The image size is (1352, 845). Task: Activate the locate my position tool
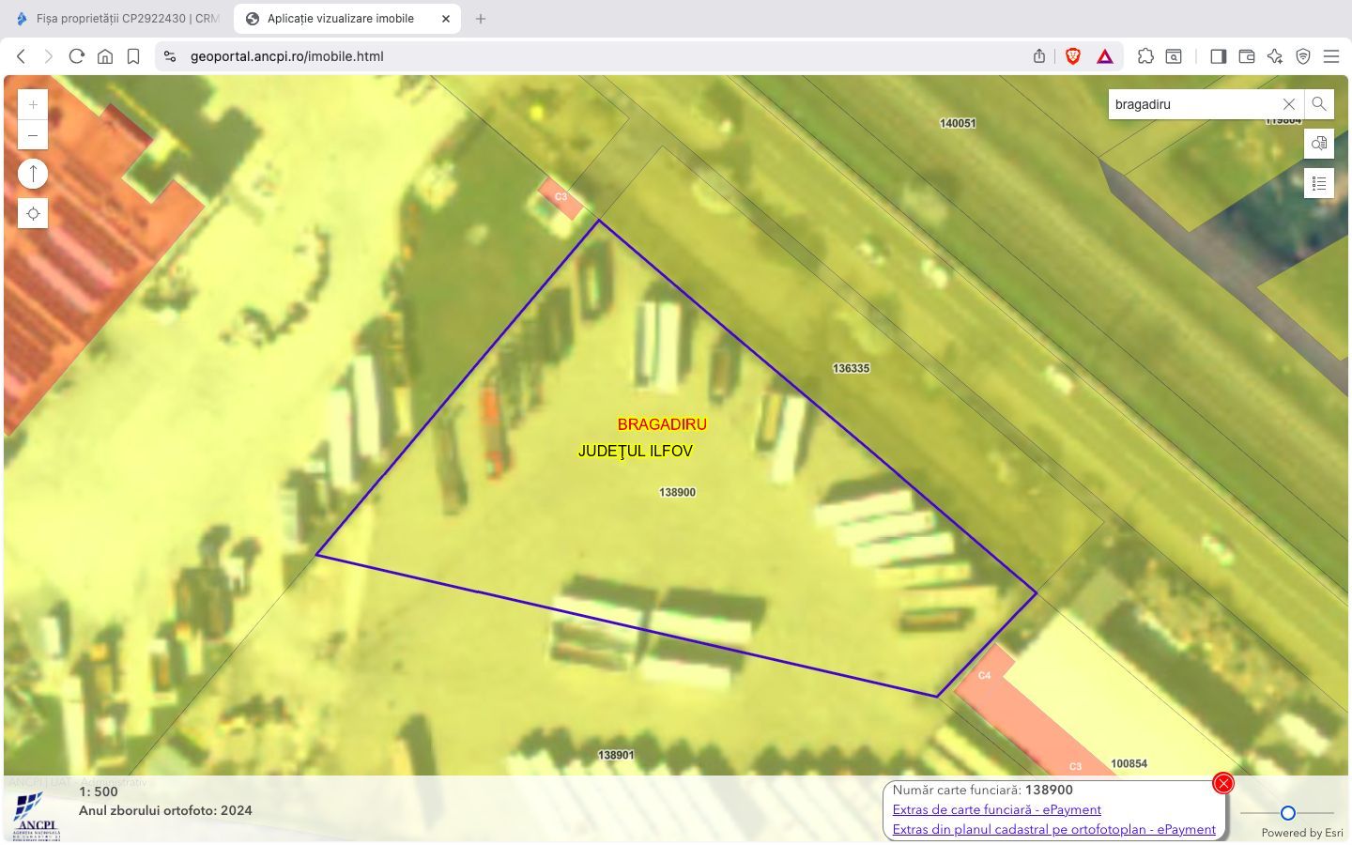click(x=33, y=213)
